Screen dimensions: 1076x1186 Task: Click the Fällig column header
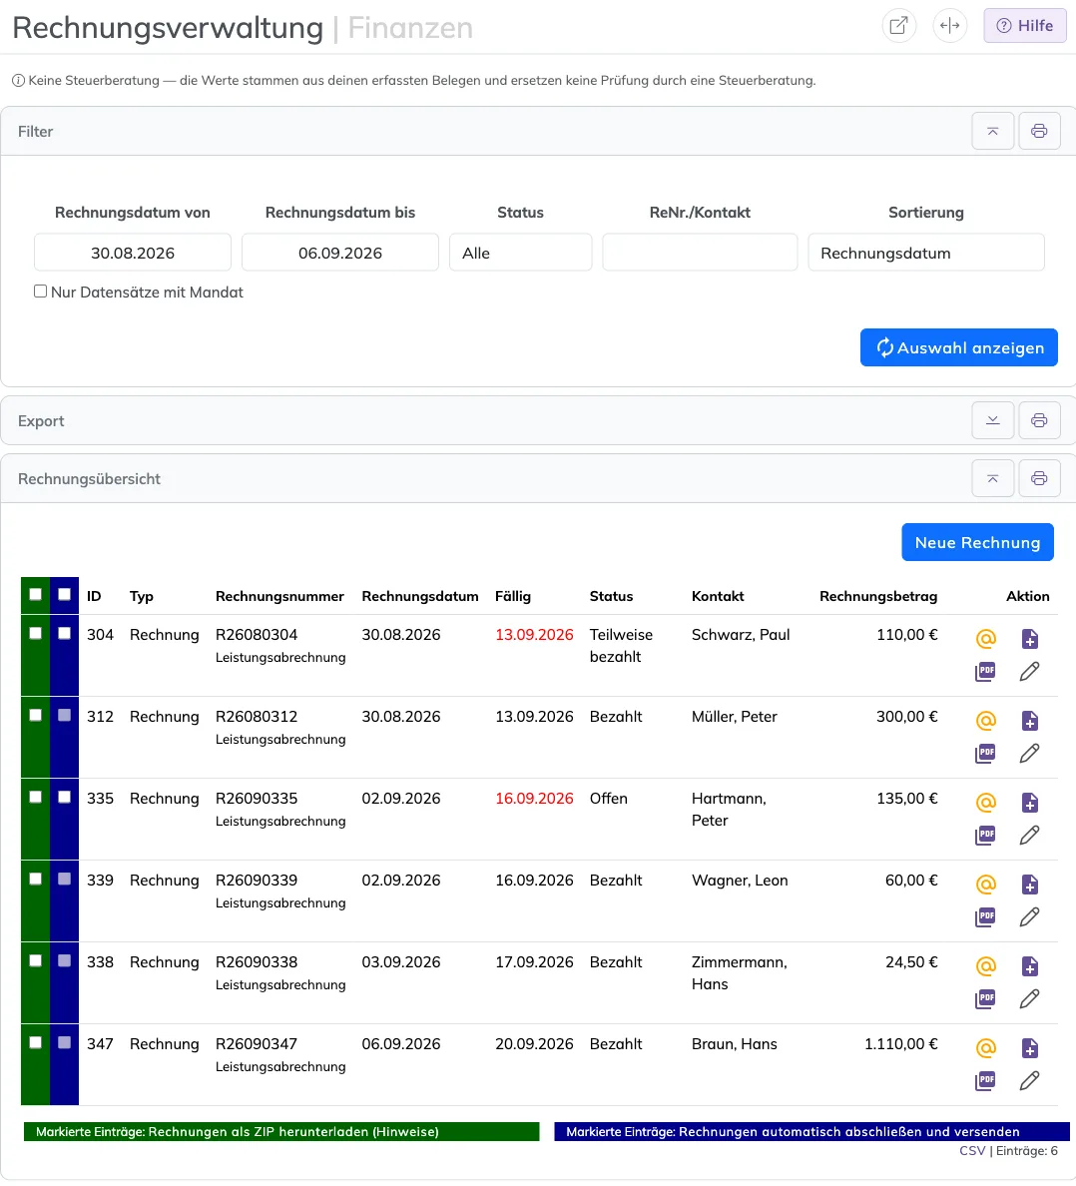pos(513,596)
